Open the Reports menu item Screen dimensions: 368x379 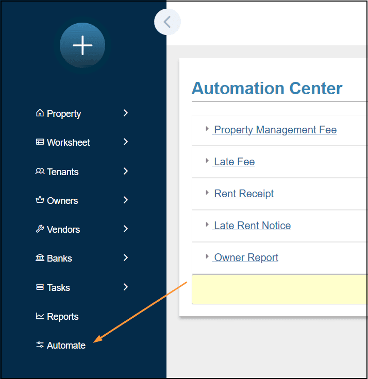(62, 317)
